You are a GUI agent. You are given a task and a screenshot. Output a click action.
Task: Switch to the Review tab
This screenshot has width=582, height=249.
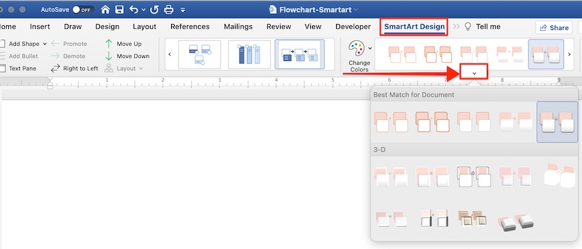[279, 27]
